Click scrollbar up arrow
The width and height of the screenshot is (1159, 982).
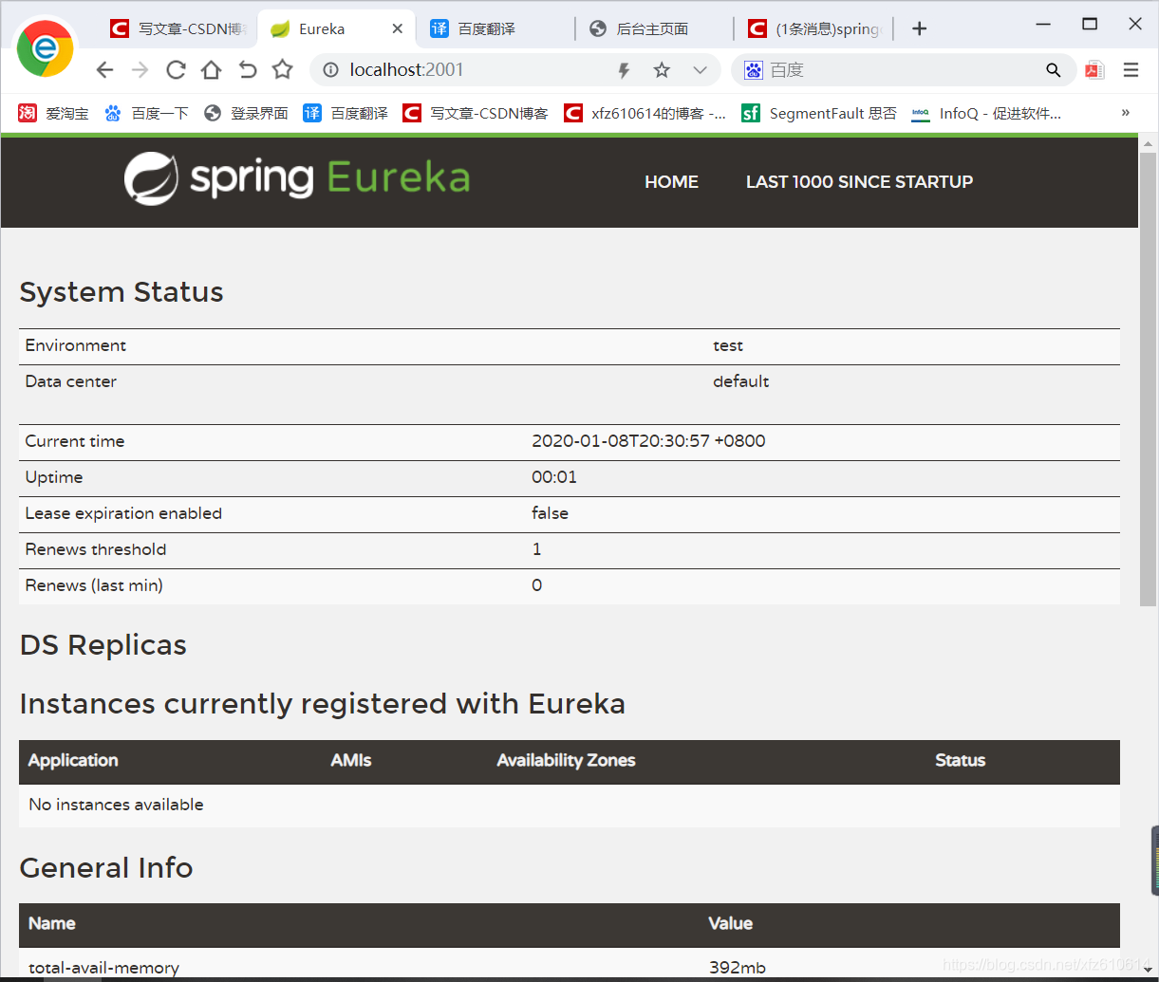[1149, 143]
